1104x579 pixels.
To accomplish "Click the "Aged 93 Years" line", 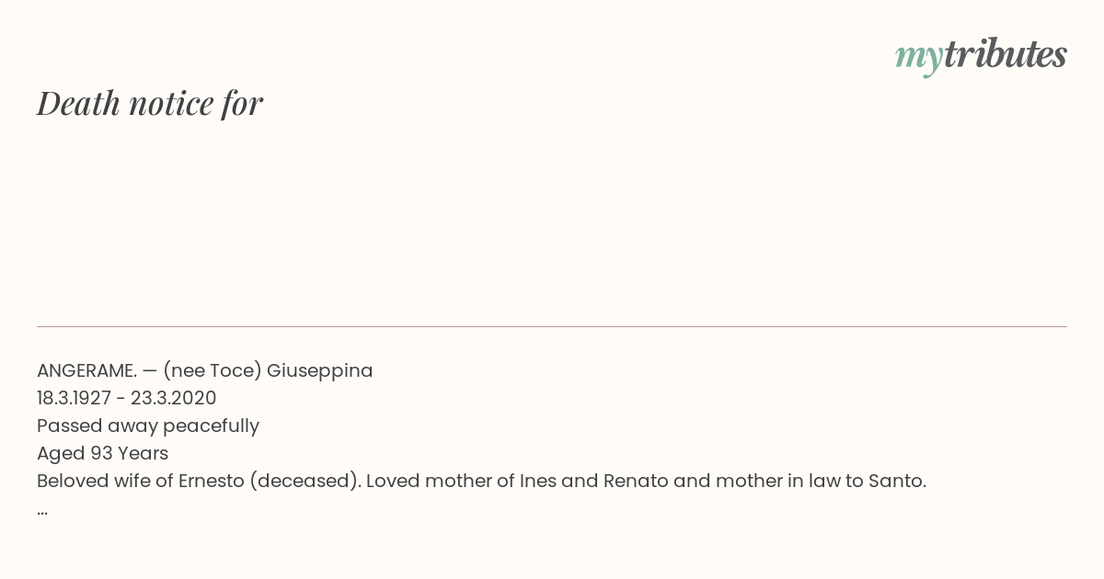I will click(102, 453).
